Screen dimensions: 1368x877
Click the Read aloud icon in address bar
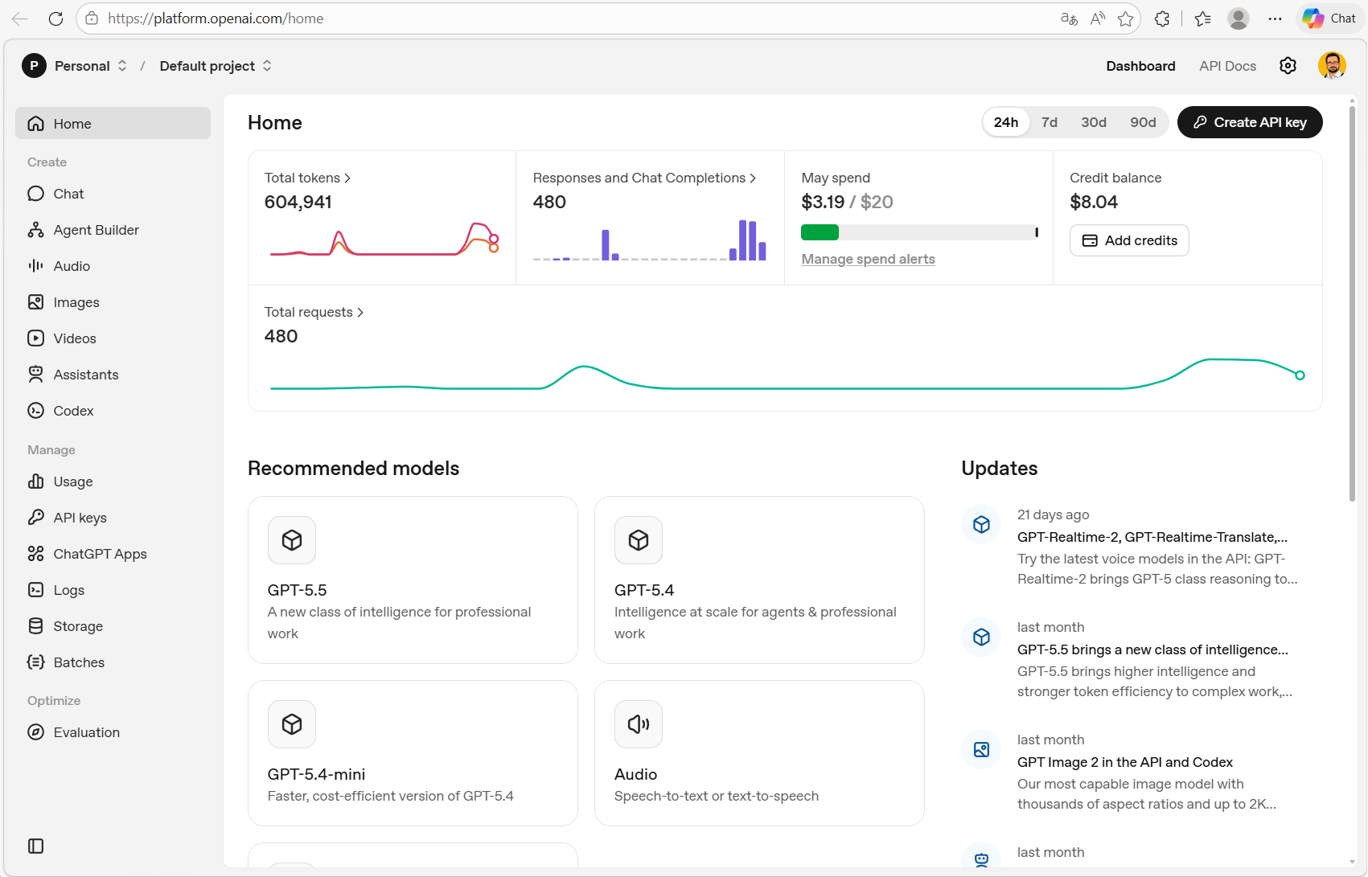click(x=1098, y=18)
